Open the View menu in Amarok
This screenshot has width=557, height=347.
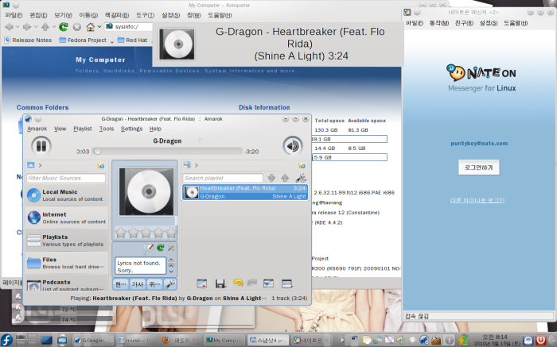click(60, 129)
